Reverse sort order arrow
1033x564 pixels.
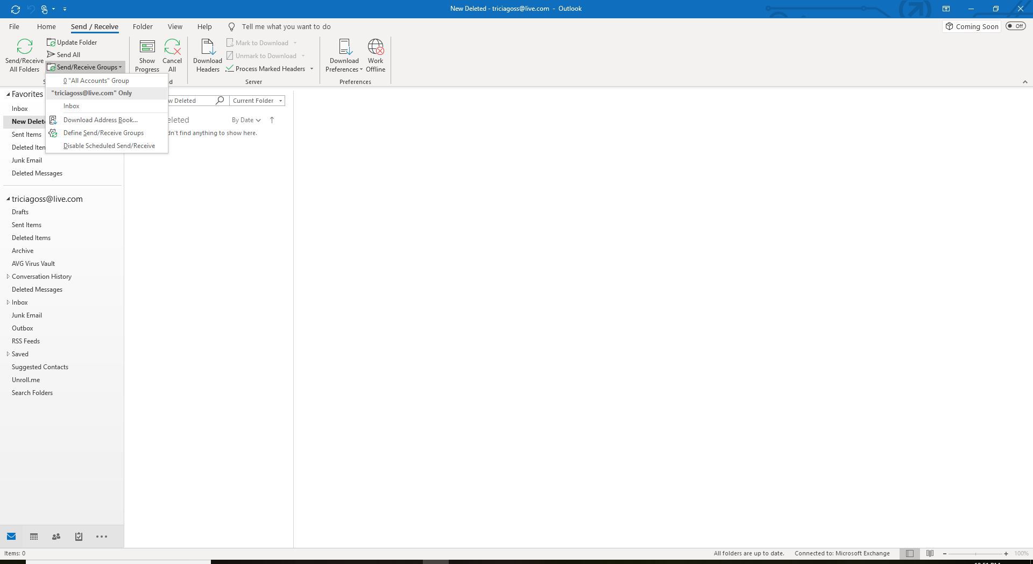click(272, 120)
